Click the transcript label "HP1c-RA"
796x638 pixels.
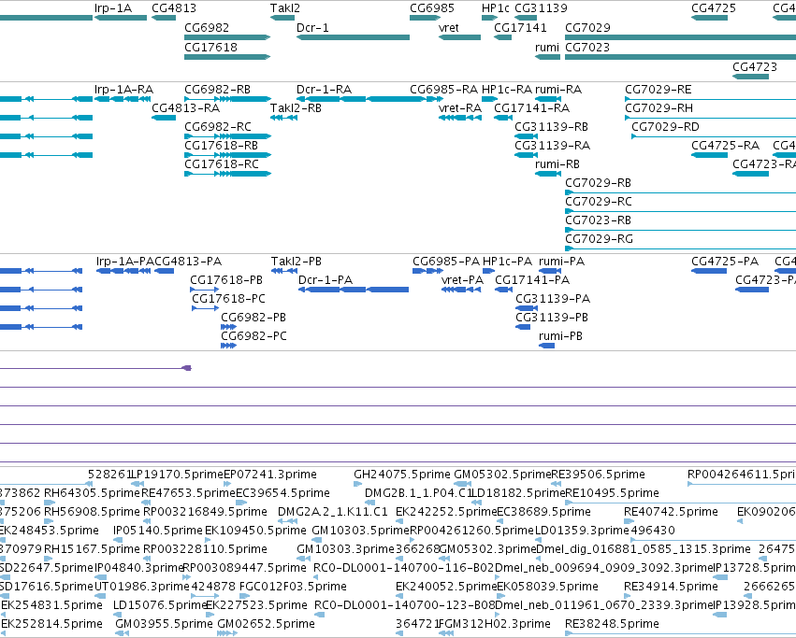(x=507, y=90)
